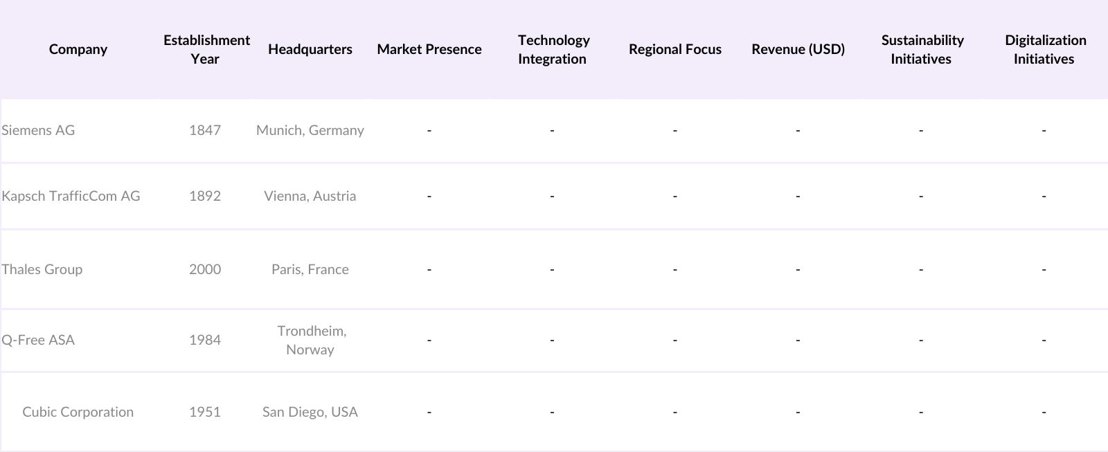Select the Thales Group company cell
This screenshot has height=452, width=1108.
[x=42, y=269]
